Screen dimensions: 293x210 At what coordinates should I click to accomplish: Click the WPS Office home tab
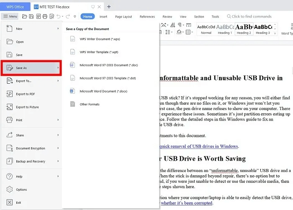coord(15,7)
